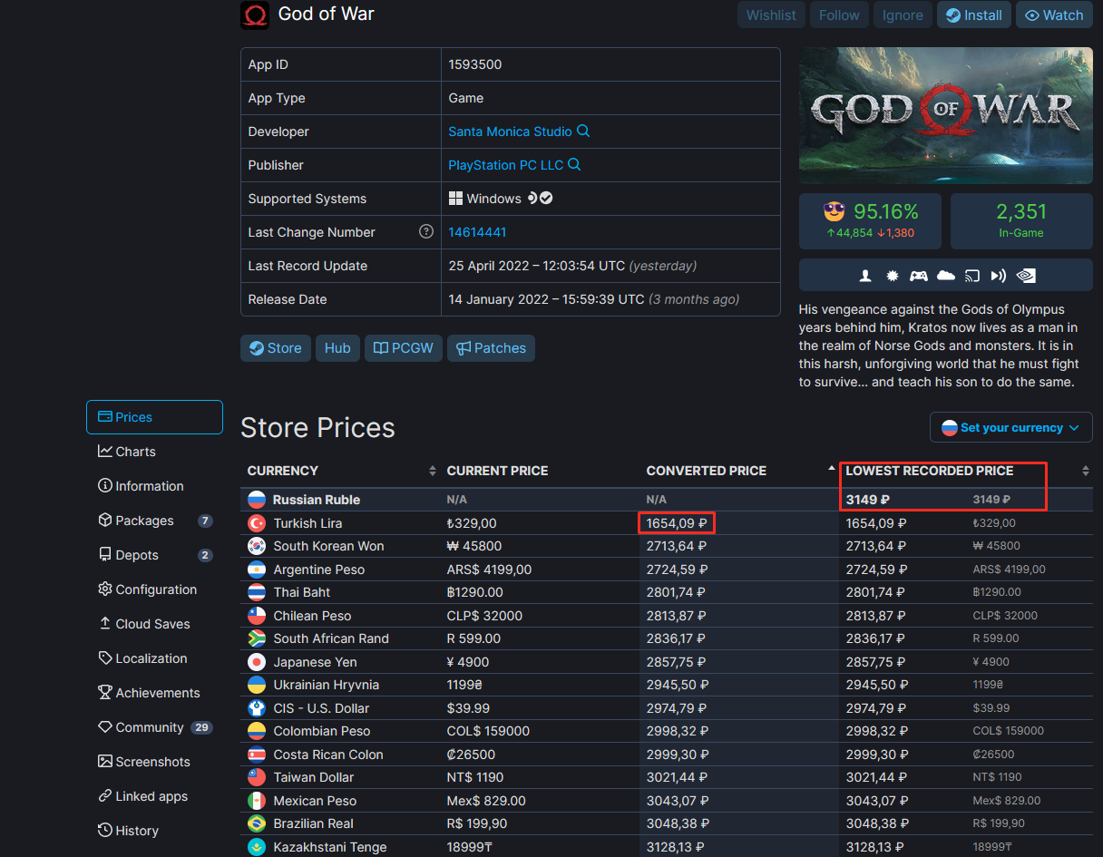Sort by Lowest Recorded Price arrows
Image resolution: width=1103 pixels, height=857 pixels.
click(1086, 471)
